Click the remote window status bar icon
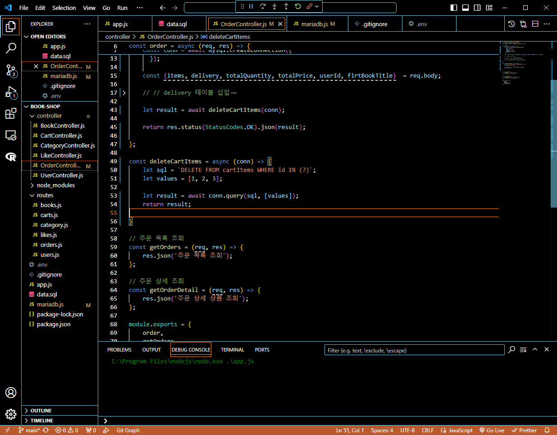The height and width of the screenshot is (435, 557). (8, 430)
